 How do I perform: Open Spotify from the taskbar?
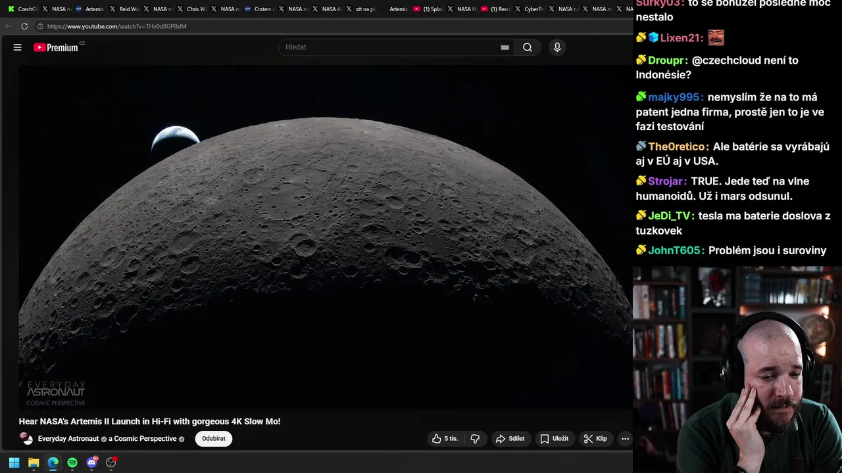(72, 462)
